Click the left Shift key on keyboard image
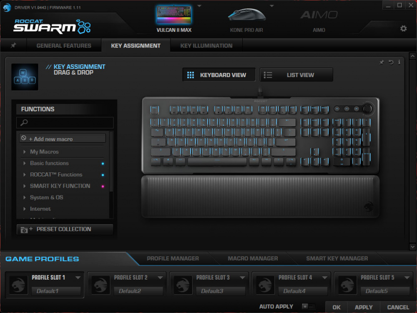This screenshot has width=417, height=313. tap(161, 152)
